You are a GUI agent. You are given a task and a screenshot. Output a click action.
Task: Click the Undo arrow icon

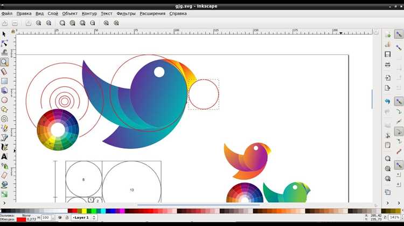coord(387,101)
